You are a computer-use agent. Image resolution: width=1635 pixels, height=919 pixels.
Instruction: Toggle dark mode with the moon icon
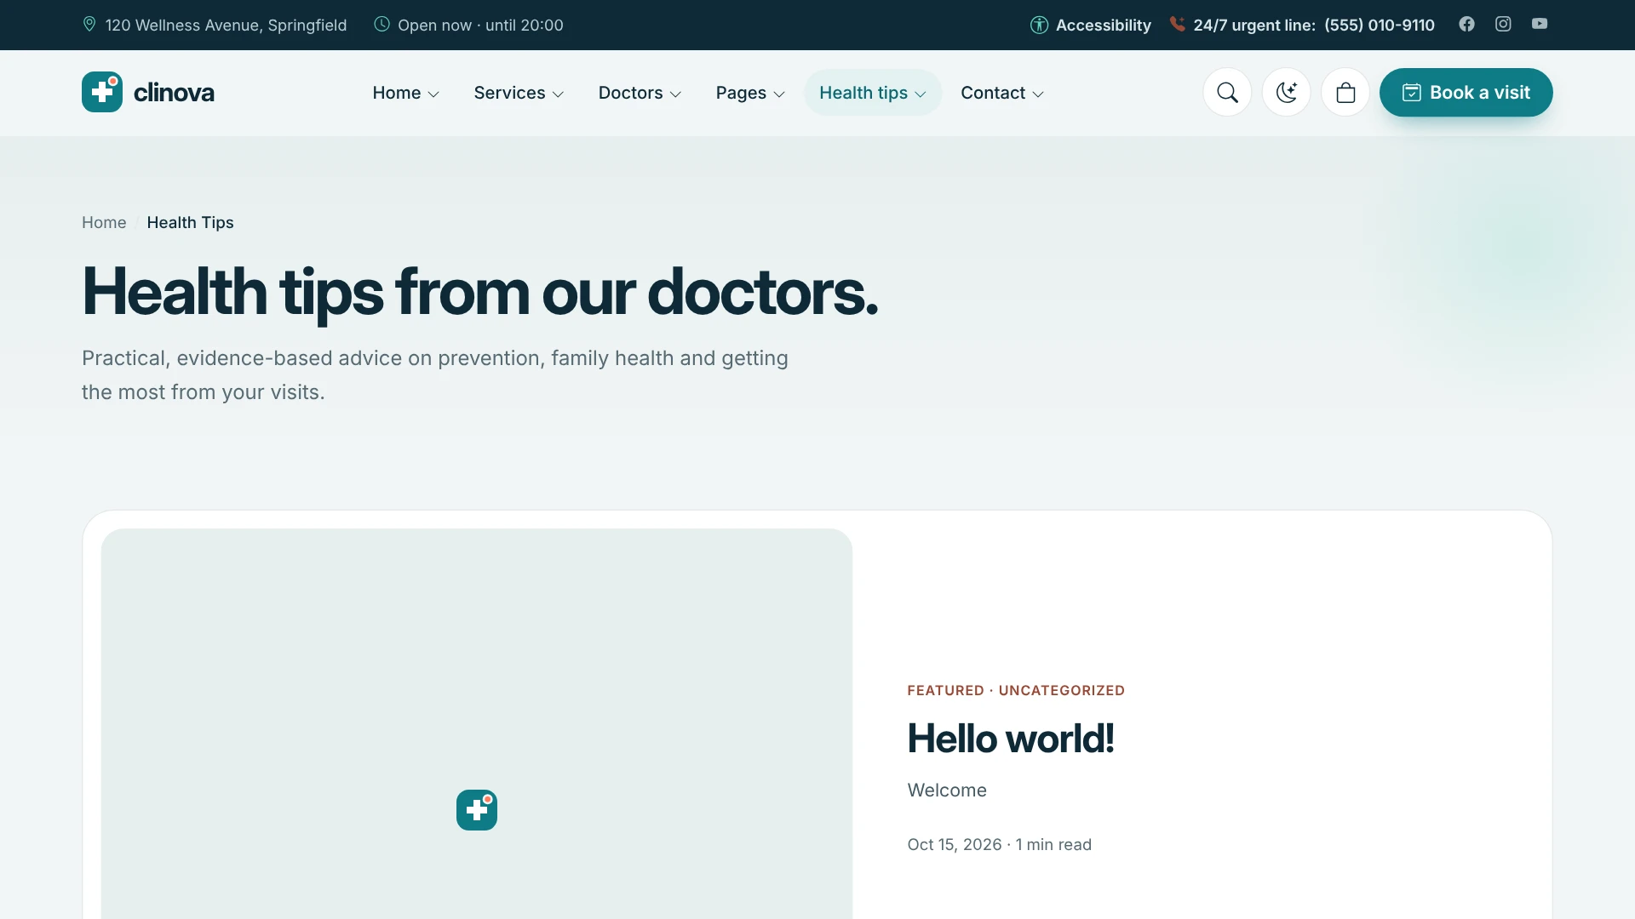pos(1286,92)
